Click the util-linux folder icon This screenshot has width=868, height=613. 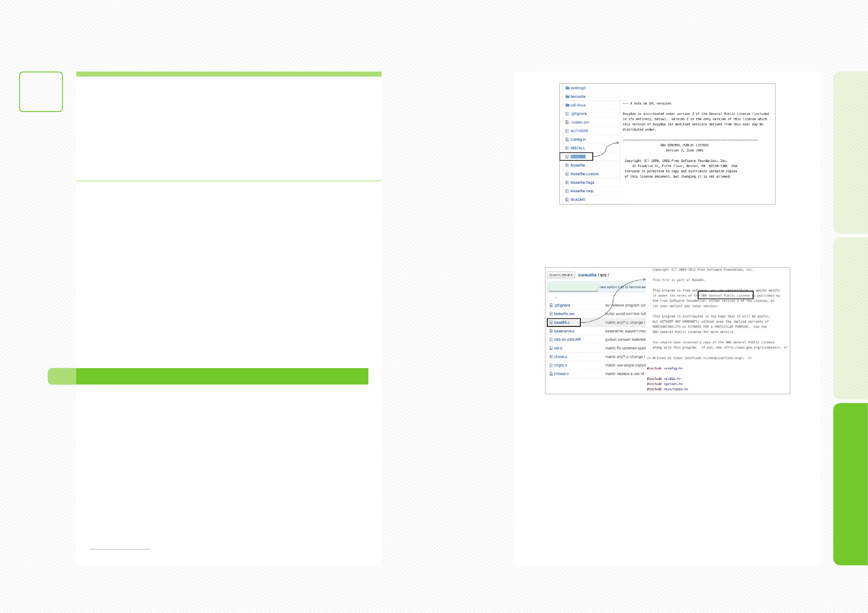point(567,105)
